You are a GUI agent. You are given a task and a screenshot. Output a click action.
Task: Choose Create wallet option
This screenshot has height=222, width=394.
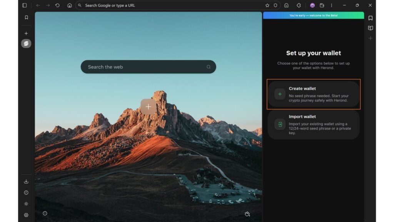click(314, 94)
